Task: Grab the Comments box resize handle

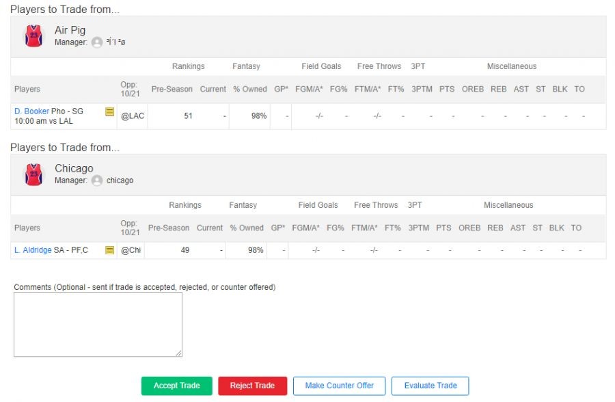Action: click(179, 353)
